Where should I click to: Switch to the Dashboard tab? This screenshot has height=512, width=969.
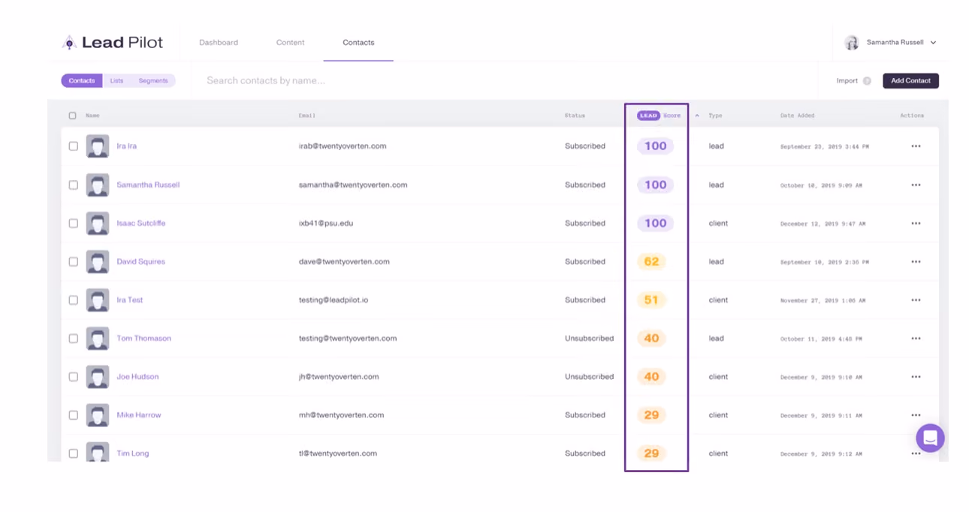219,43
